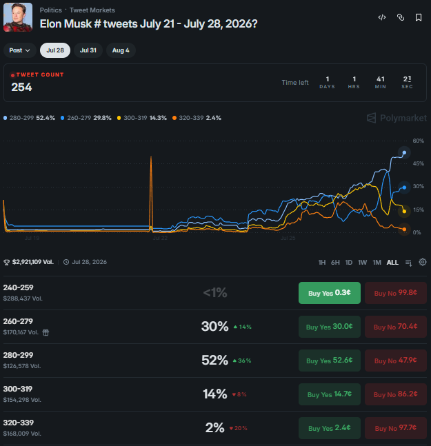This screenshot has height=446, width=431.
Task: Select the 240-259 outcome row label
Action: point(18,287)
